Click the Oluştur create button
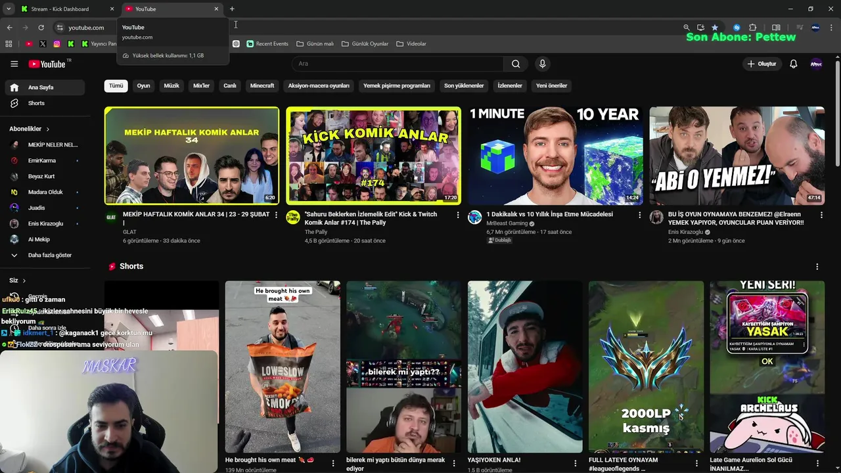This screenshot has height=473, width=841. point(762,64)
